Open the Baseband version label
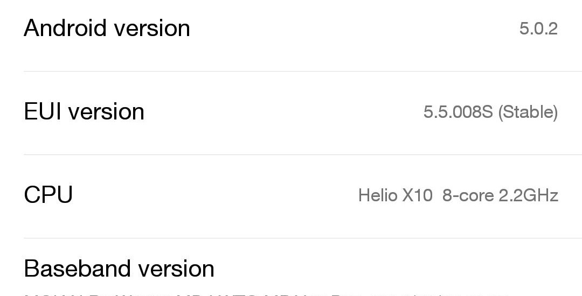Viewport: 582px width, 296px height. click(x=119, y=269)
